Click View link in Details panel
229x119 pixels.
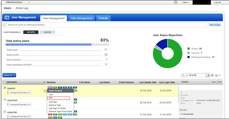pyautogui.click(x=214, y=82)
